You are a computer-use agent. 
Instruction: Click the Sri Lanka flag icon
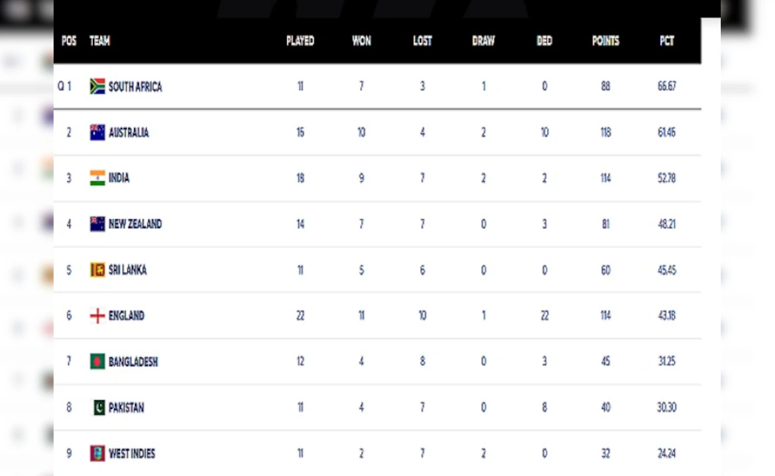(x=98, y=270)
